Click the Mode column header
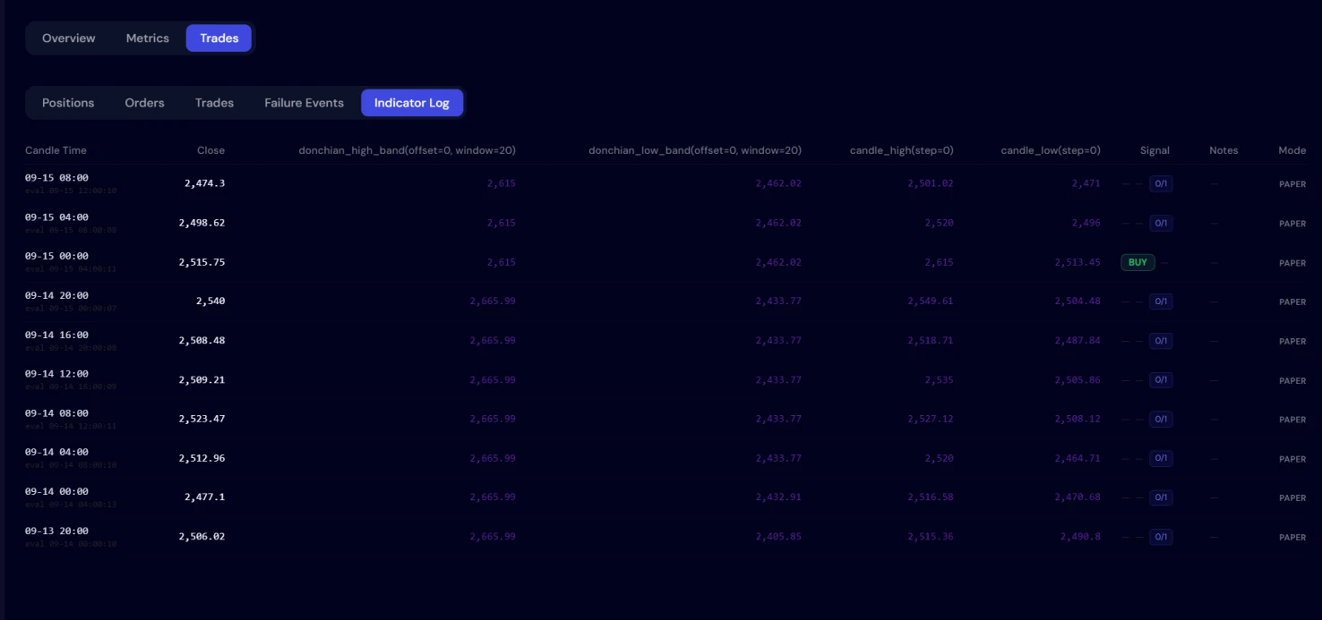This screenshot has height=620, width=1322. (1292, 150)
